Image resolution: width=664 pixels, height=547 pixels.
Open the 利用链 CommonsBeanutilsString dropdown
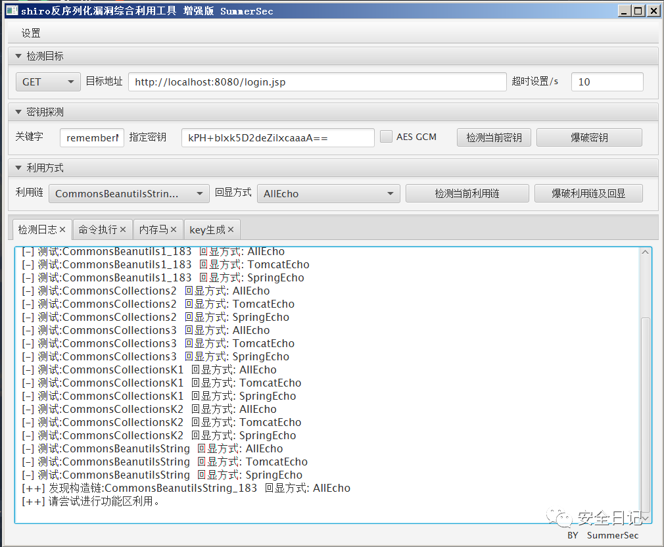[129, 193]
